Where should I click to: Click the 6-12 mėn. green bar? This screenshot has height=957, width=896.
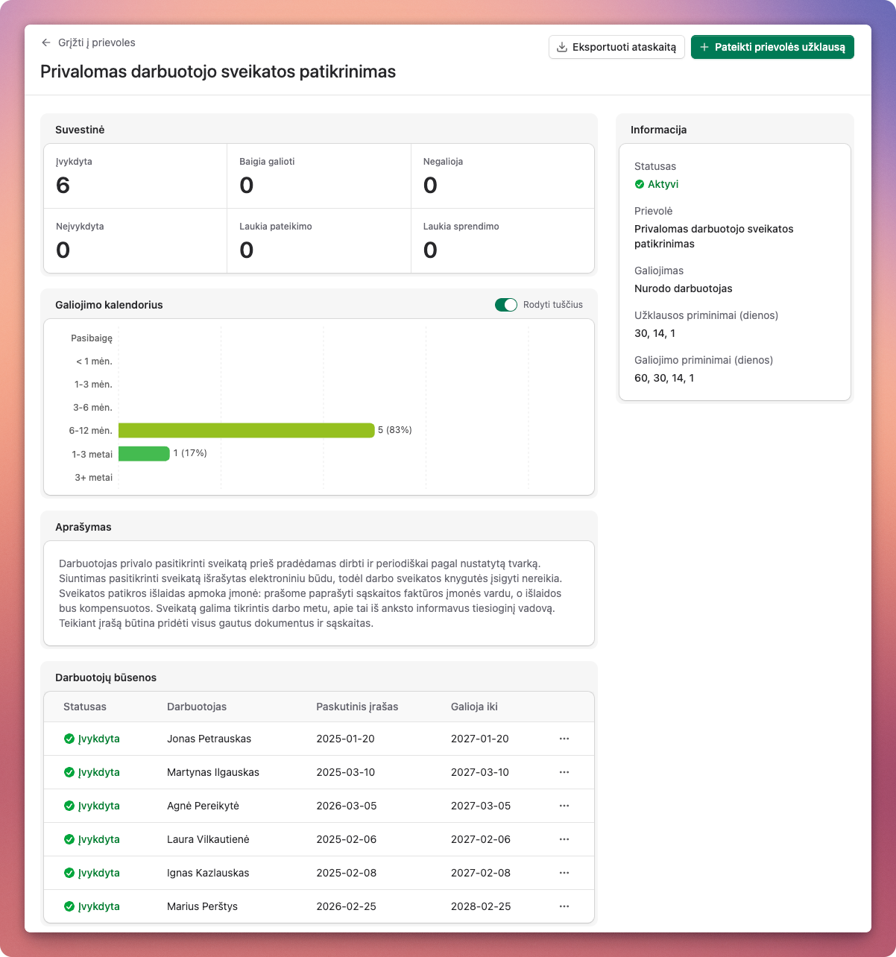click(246, 430)
